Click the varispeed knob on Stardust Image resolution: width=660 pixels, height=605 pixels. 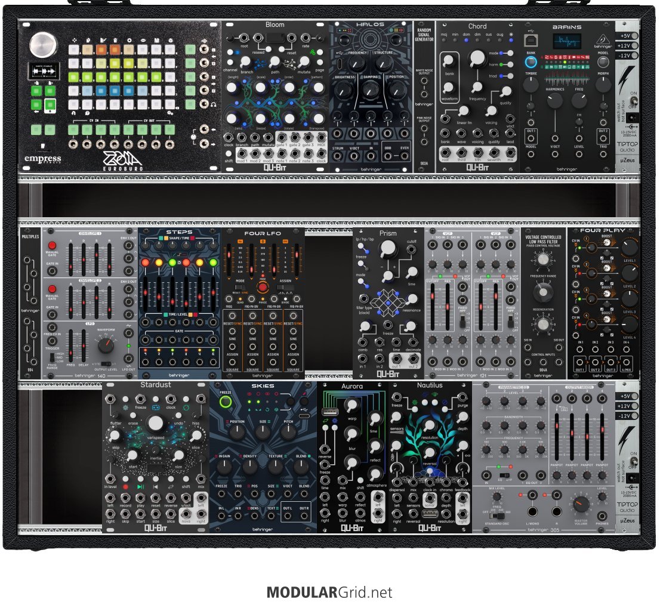pos(155,423)
